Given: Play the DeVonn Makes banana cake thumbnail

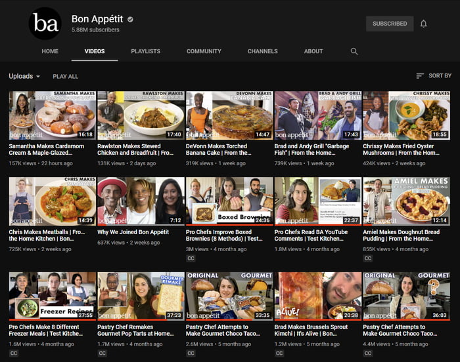Looking at the screenshot, I should coord(229,115).
